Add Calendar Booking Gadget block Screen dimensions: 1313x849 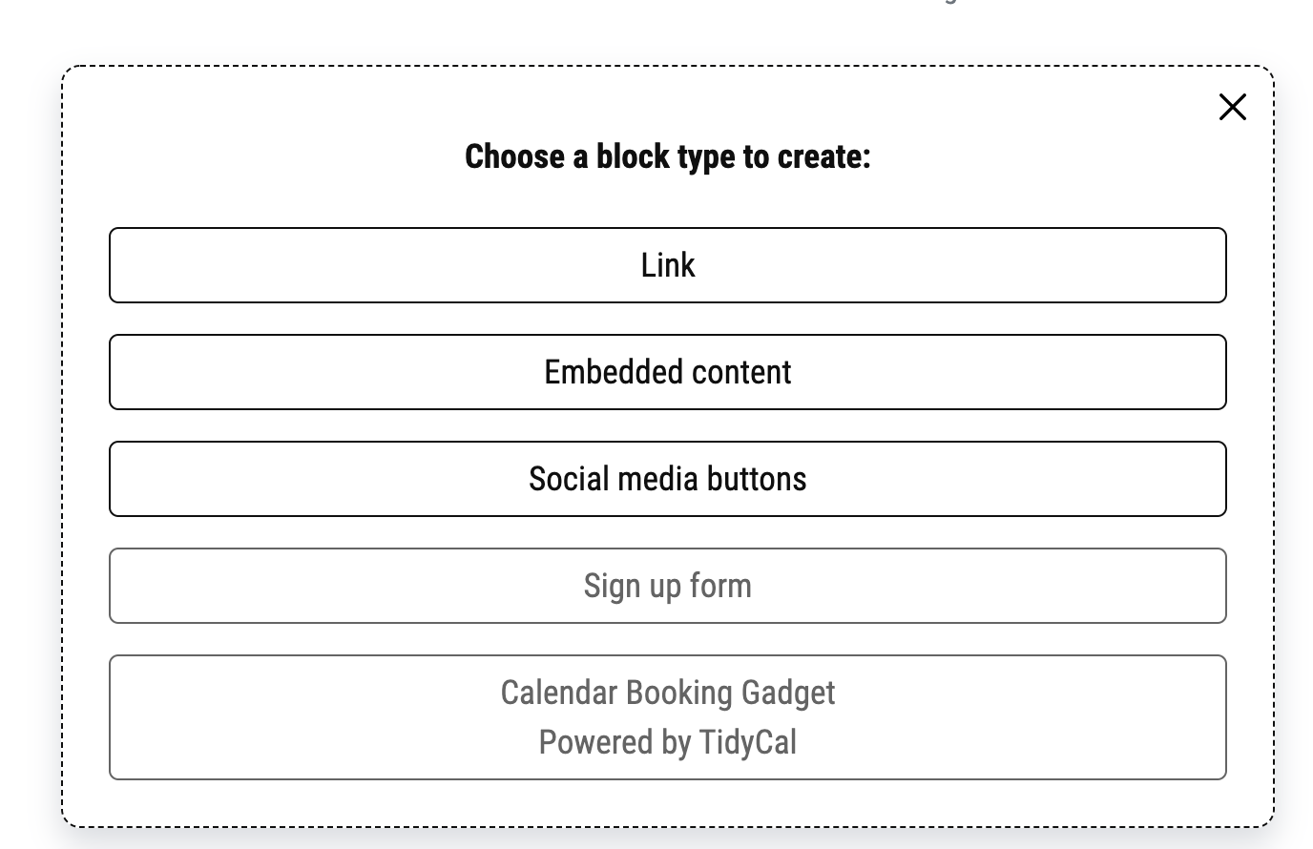pyautogui.click(x=668, y=717)
